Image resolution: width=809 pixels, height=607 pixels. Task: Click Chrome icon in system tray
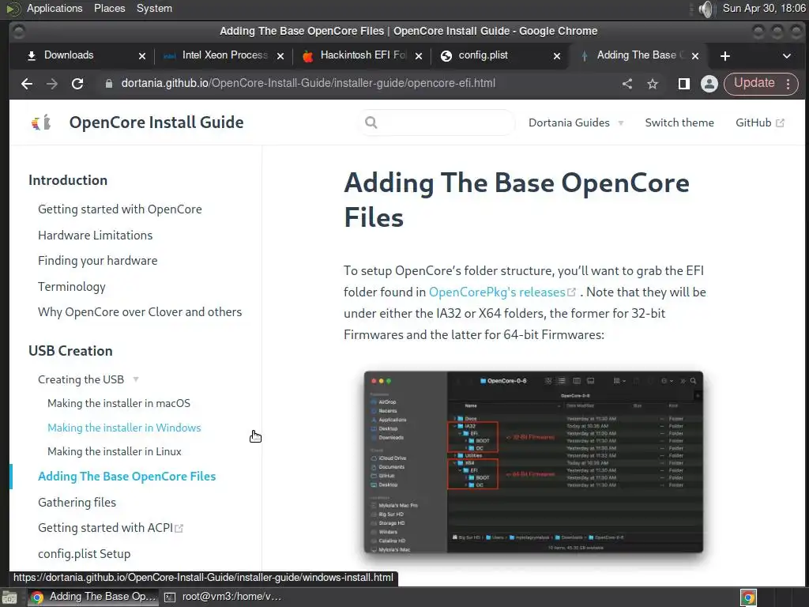tap(748, 598)
